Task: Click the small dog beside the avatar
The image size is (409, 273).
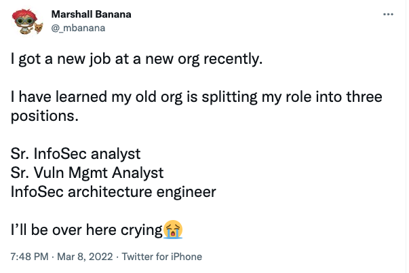Action: pyautogui.click(x=38, y=27)
